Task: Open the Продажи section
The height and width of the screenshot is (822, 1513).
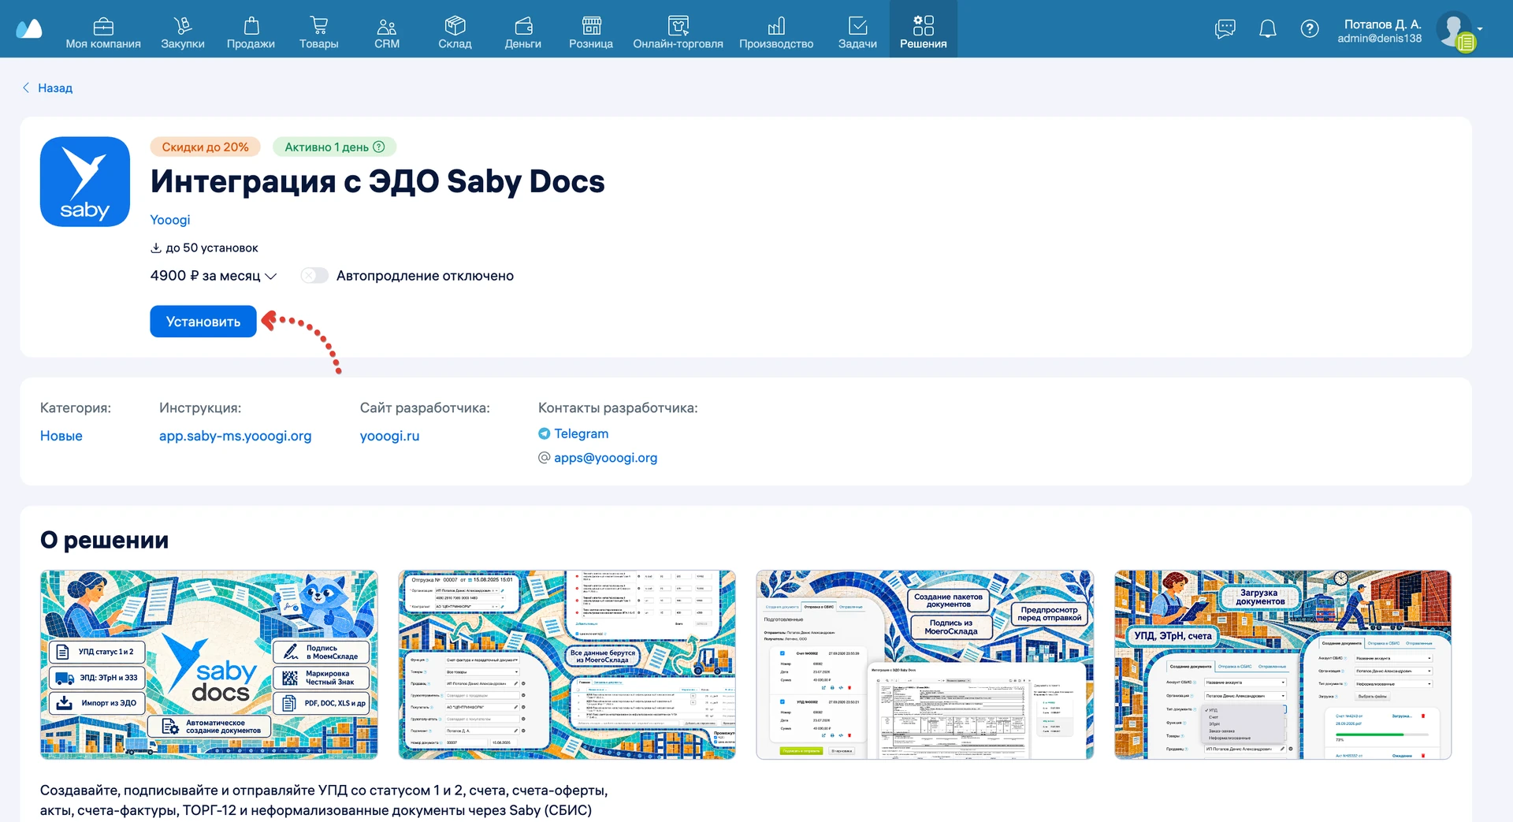Action: tap(251, 32)
